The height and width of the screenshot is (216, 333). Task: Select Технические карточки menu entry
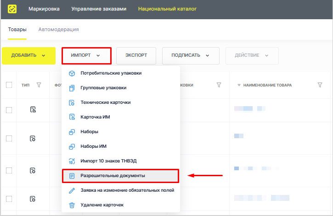[x=121, y=103]
